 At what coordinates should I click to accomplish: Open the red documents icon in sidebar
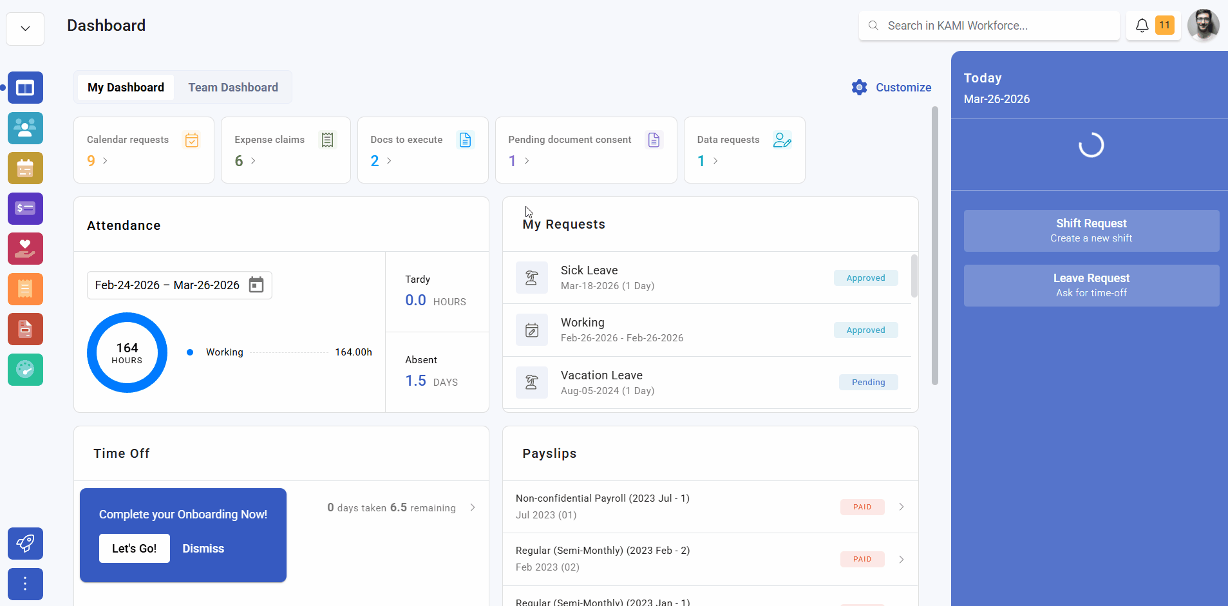(25, 329)
